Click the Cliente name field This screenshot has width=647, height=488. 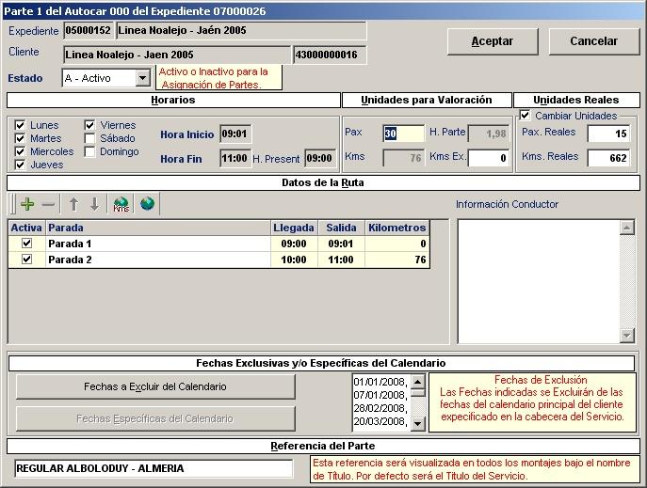(177, 55)
